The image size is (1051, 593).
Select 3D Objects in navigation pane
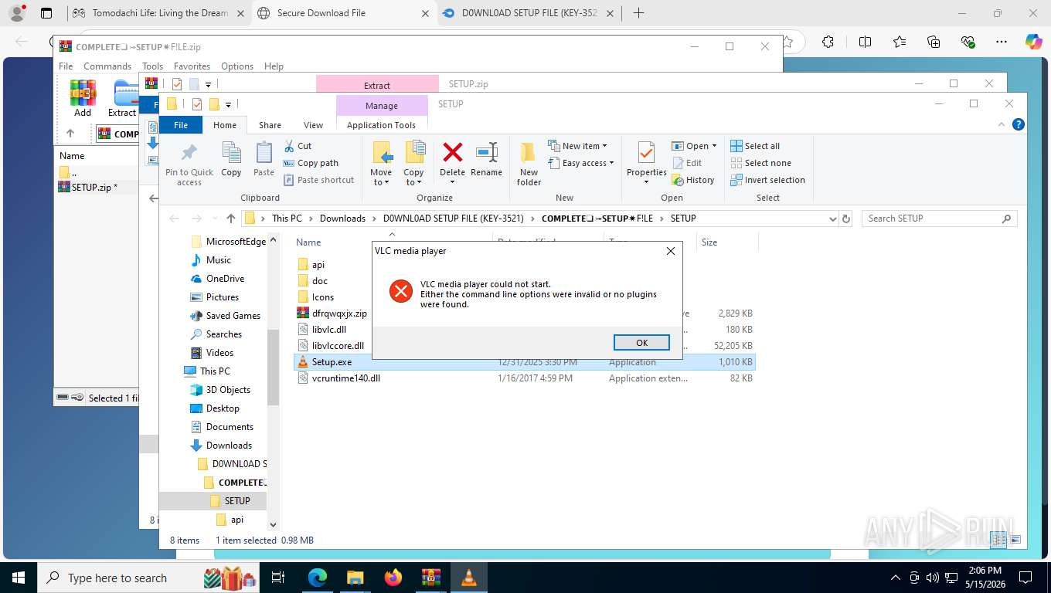(228, 390)
